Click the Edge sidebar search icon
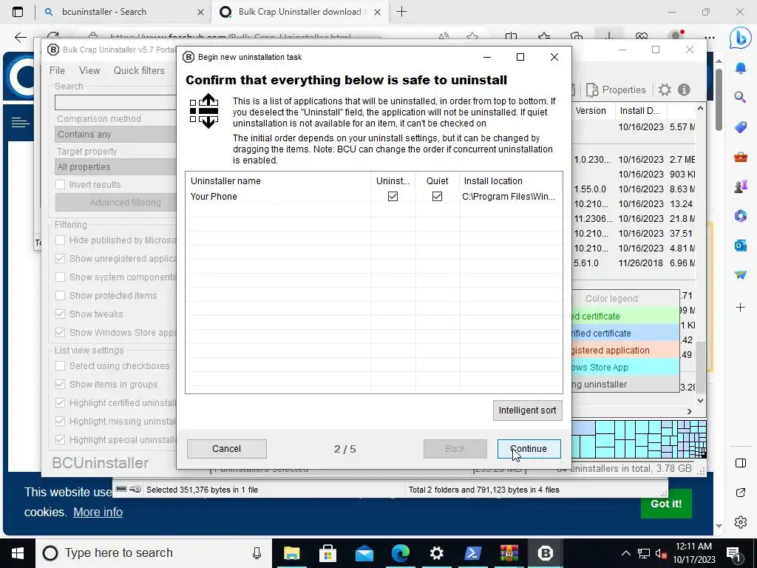 tap(740, 97)
